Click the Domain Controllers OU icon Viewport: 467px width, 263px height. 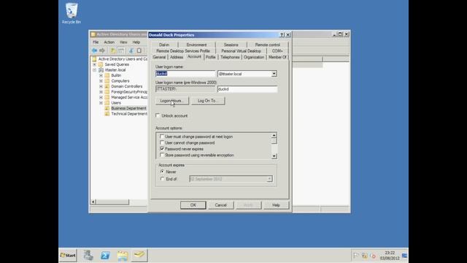tap(107, 86)
